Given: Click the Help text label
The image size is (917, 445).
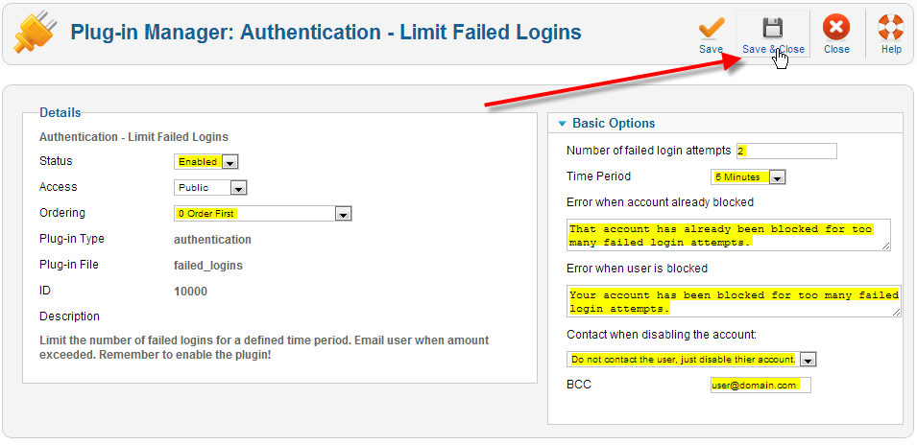Looking at the screenshot, I should click(x=891, y=49).
